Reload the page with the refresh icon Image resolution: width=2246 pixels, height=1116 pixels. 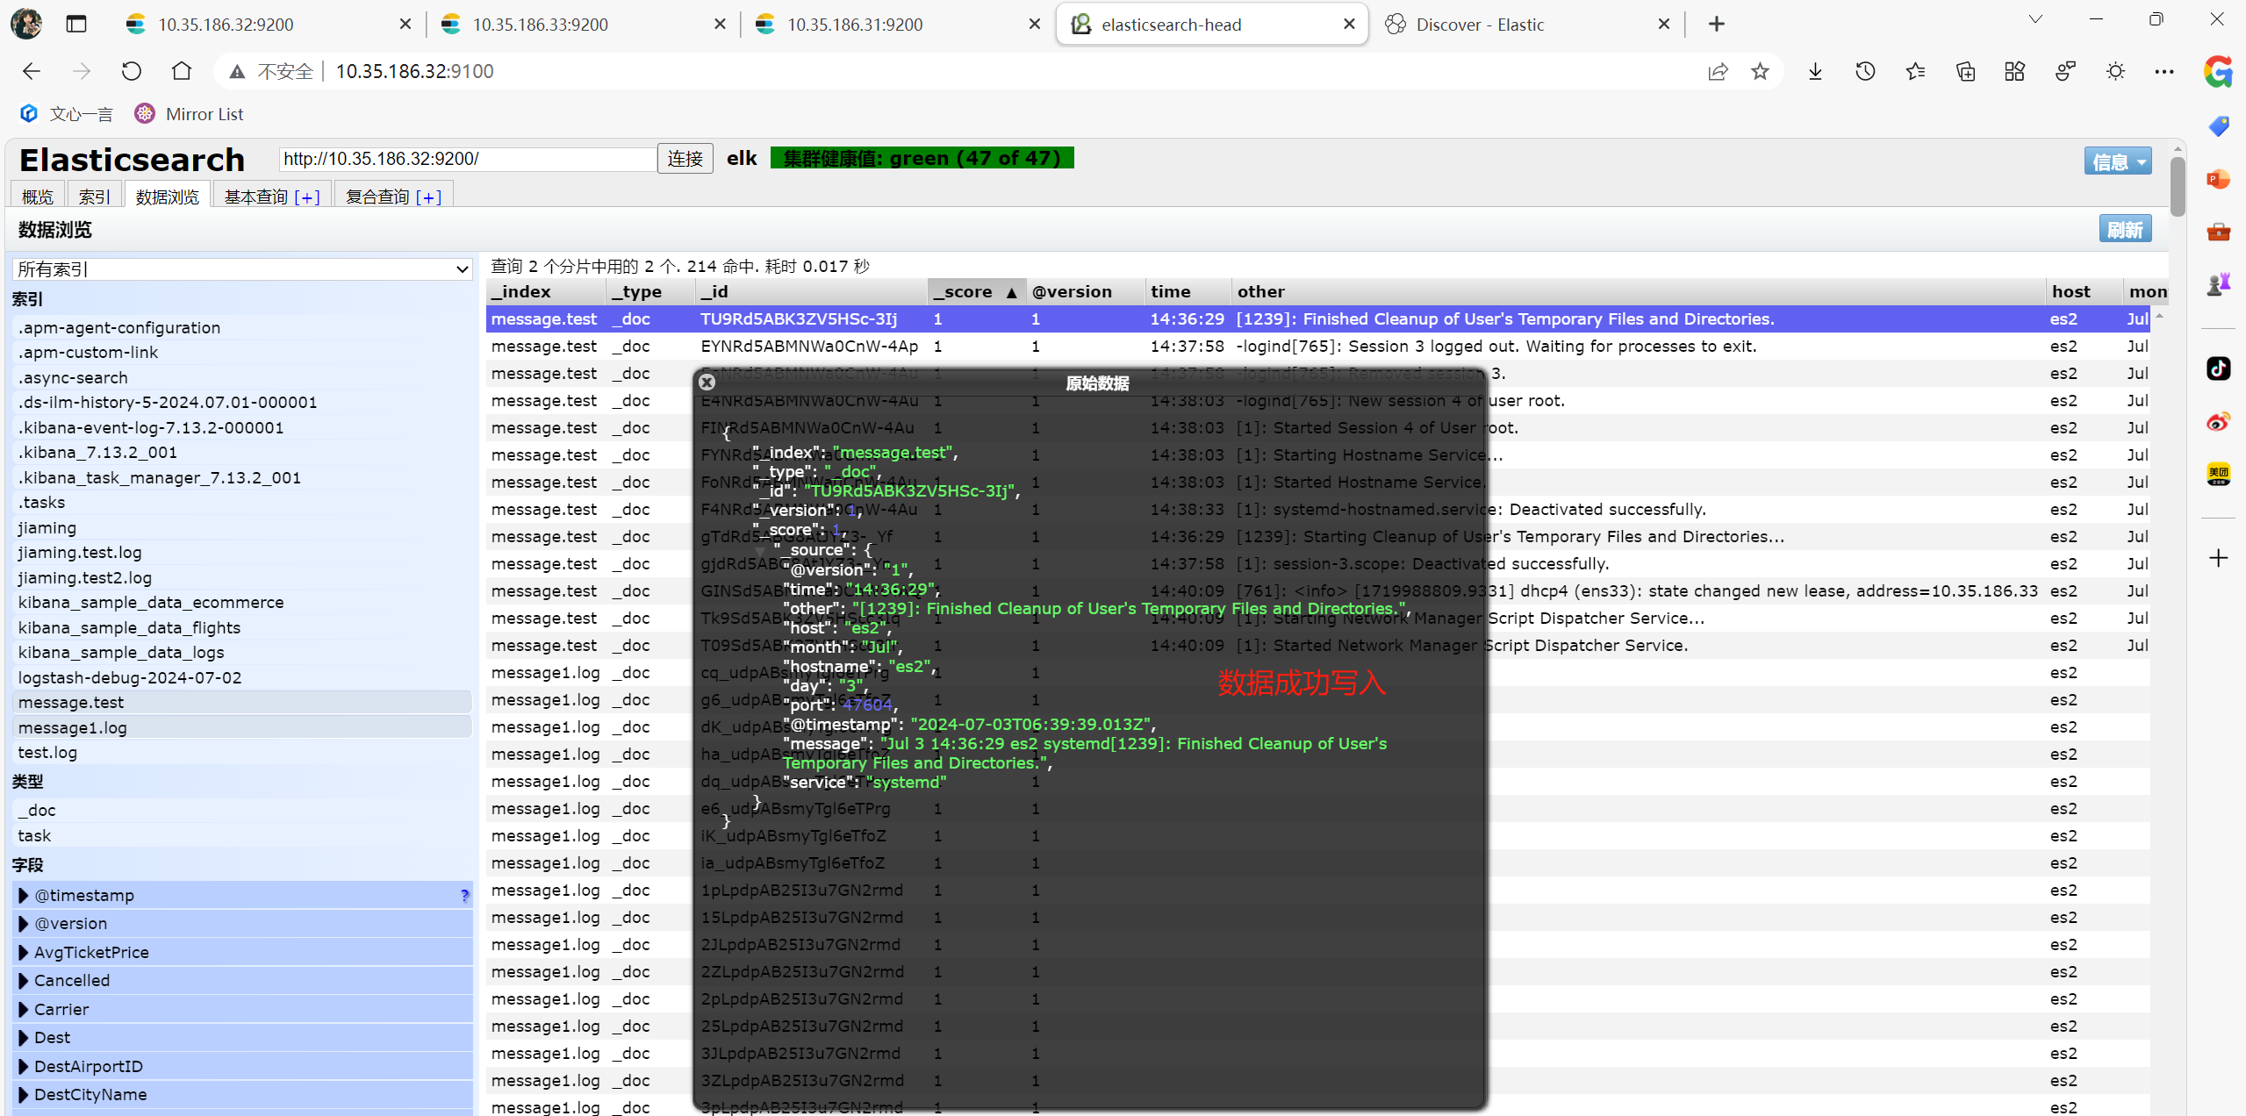(x=132, y=71)
